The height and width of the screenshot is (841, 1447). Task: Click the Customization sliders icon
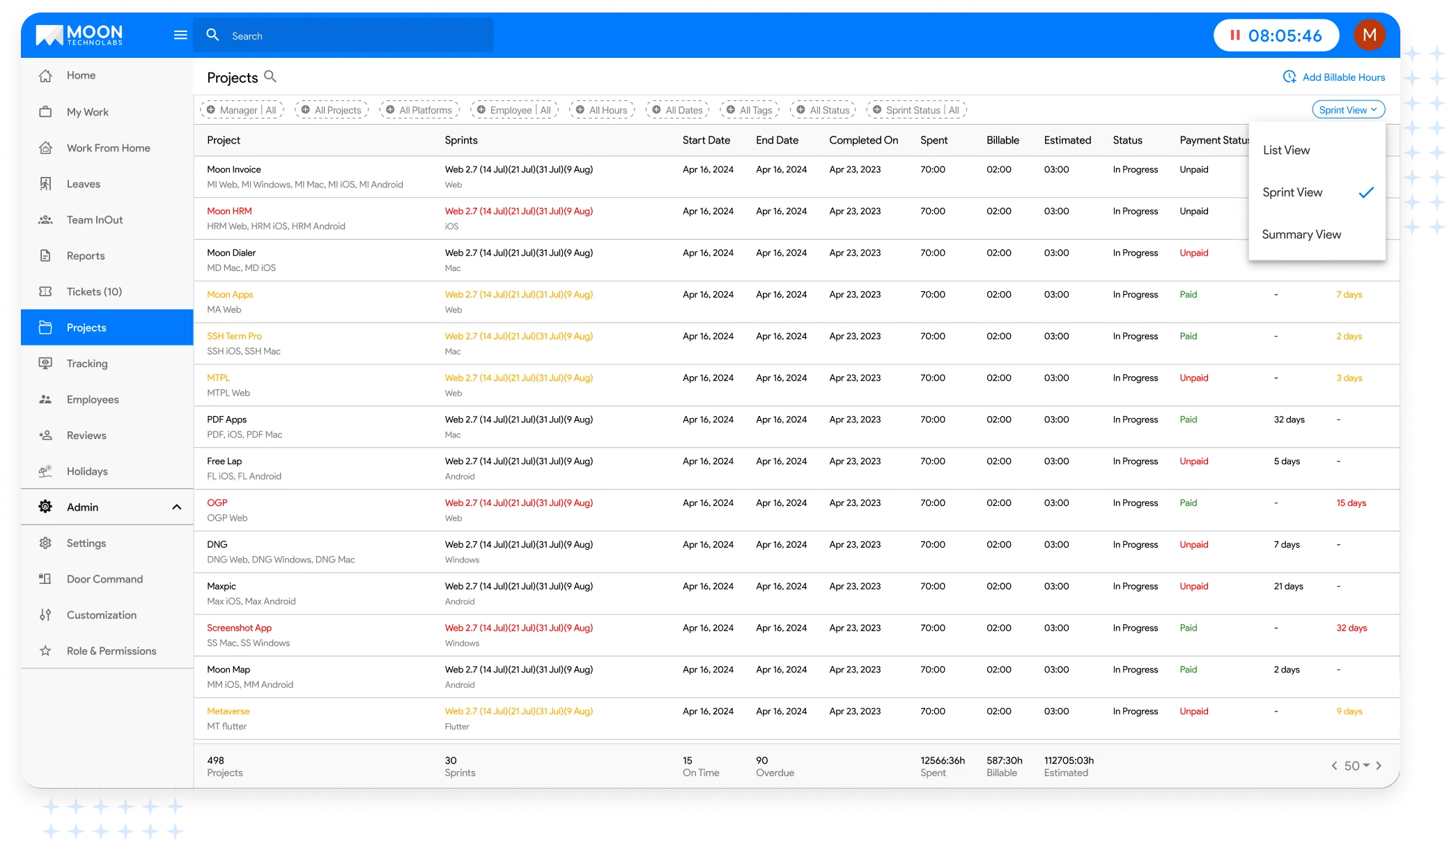pos(45,615)
